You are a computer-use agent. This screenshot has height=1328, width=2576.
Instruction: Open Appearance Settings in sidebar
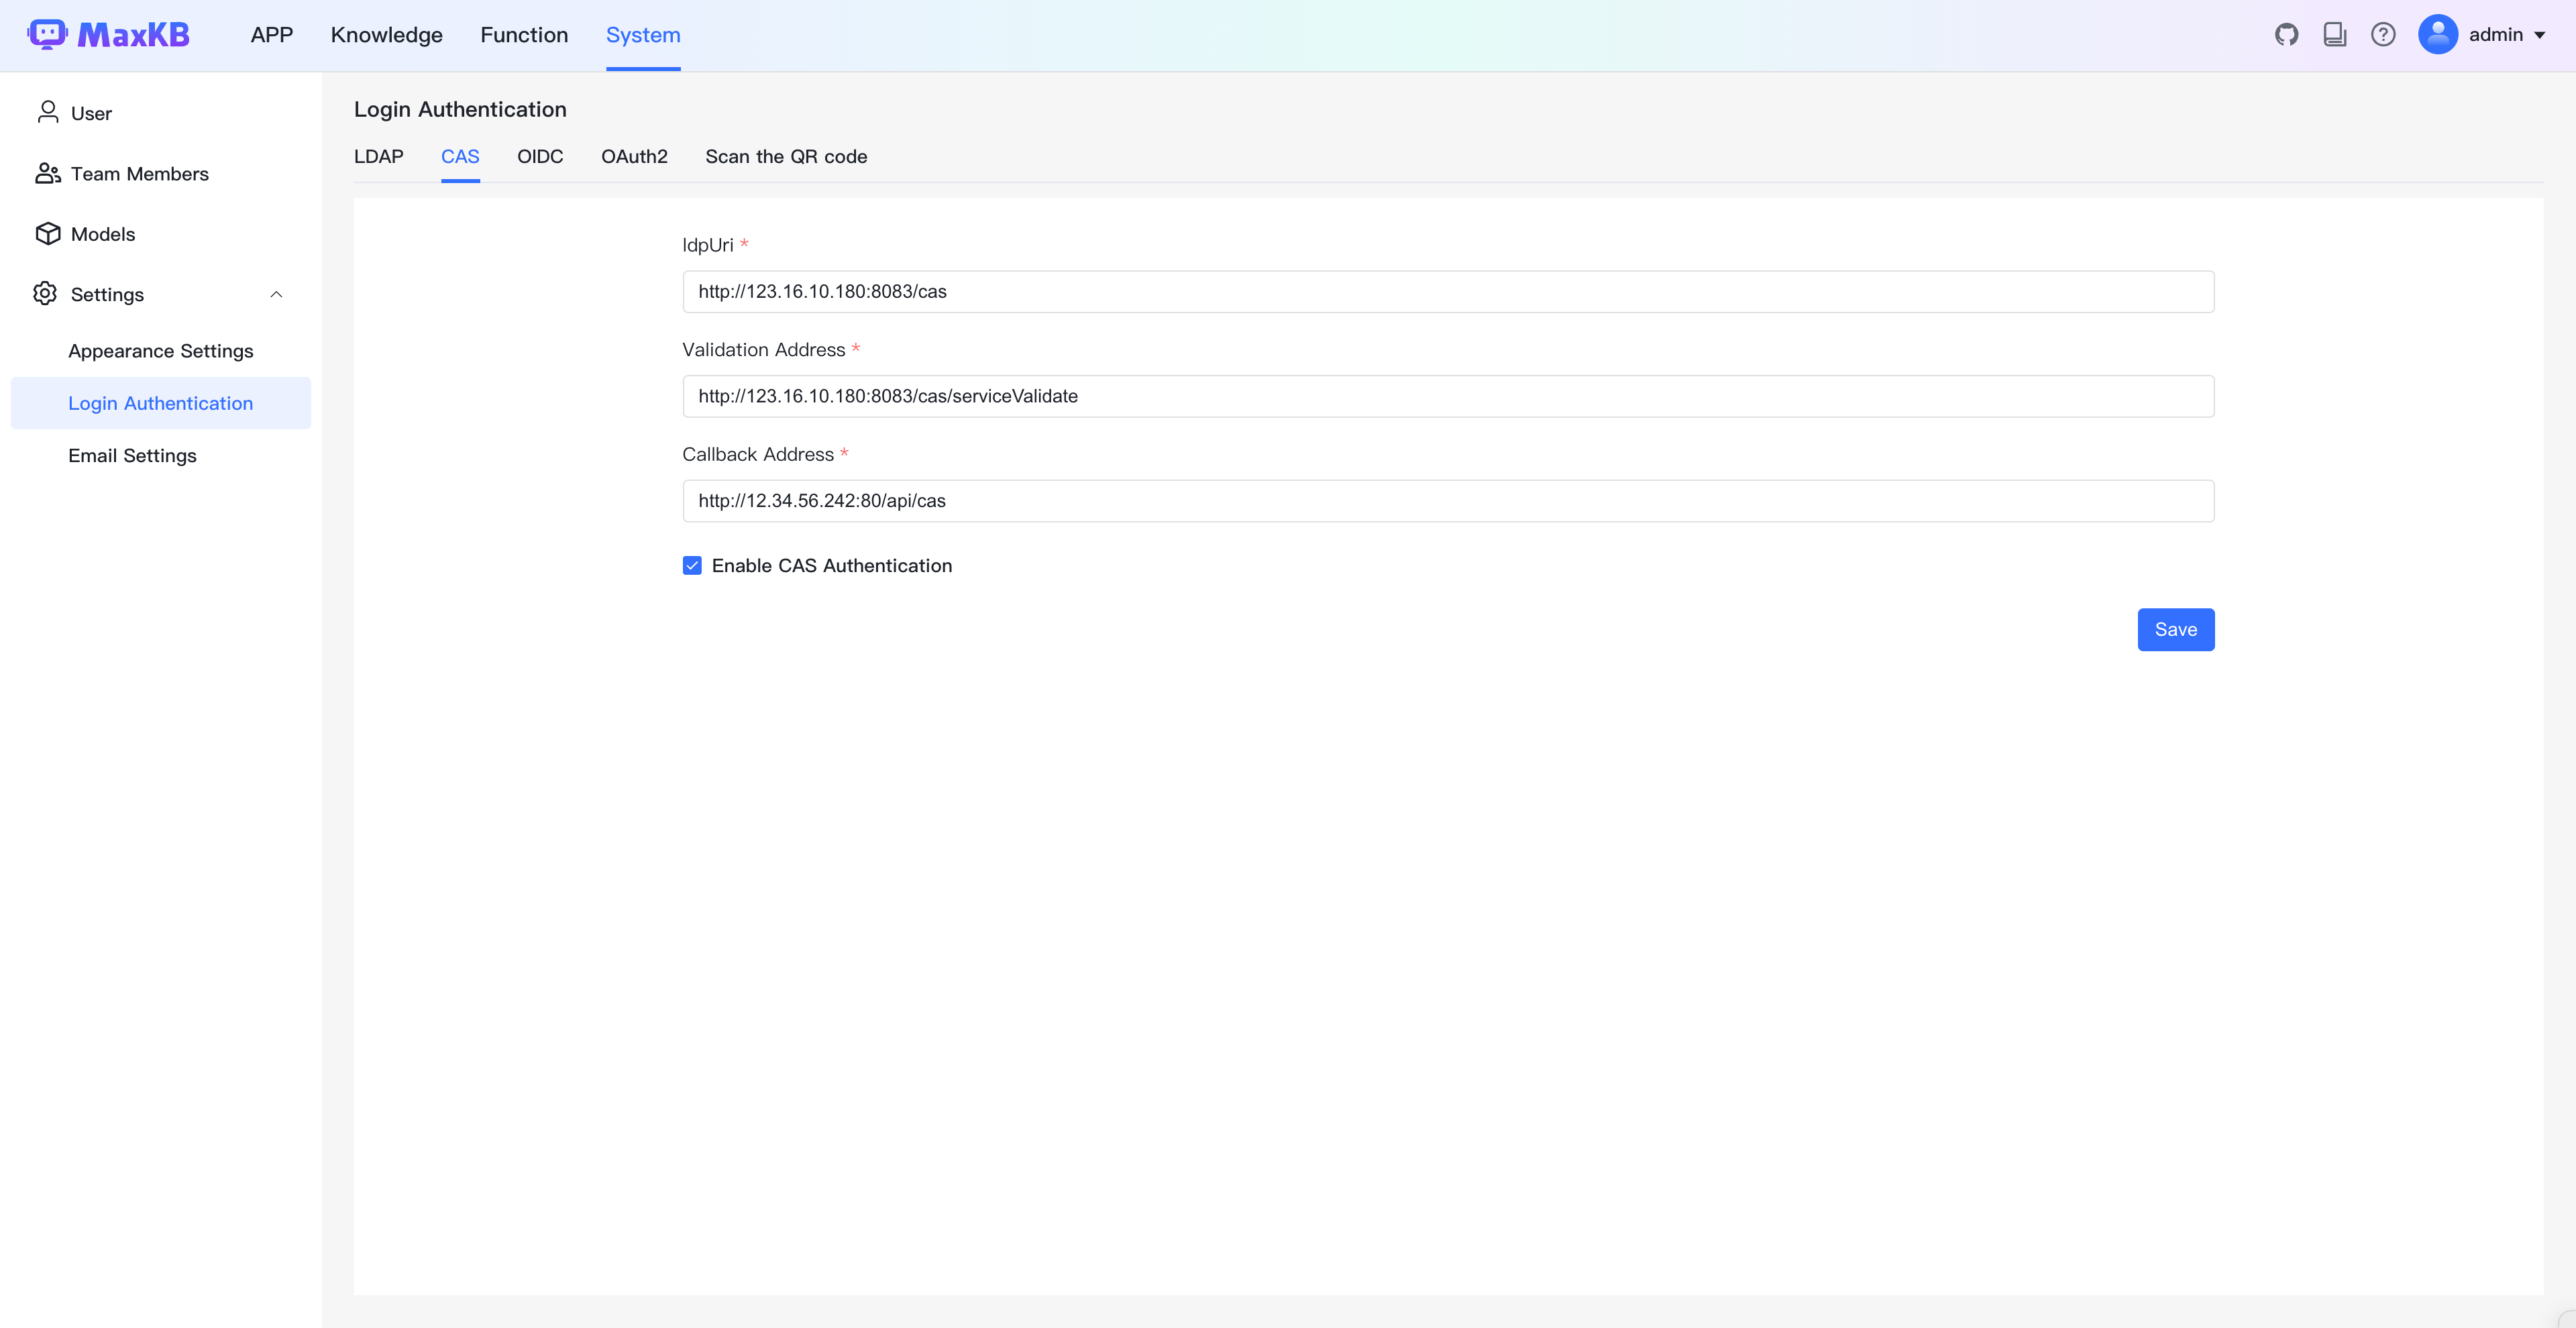(x=160, y=351)
